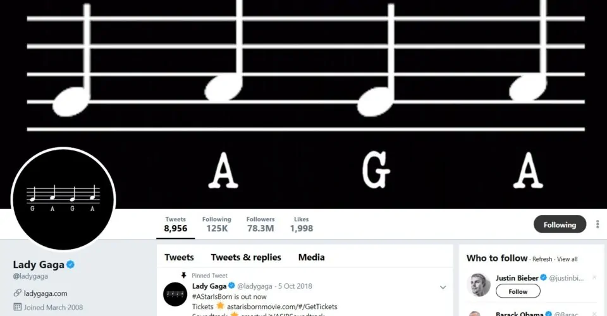This screenshot has width=607, height=316.
Task: Select the Tweets timeline tab
Action: tap(179, 257)
